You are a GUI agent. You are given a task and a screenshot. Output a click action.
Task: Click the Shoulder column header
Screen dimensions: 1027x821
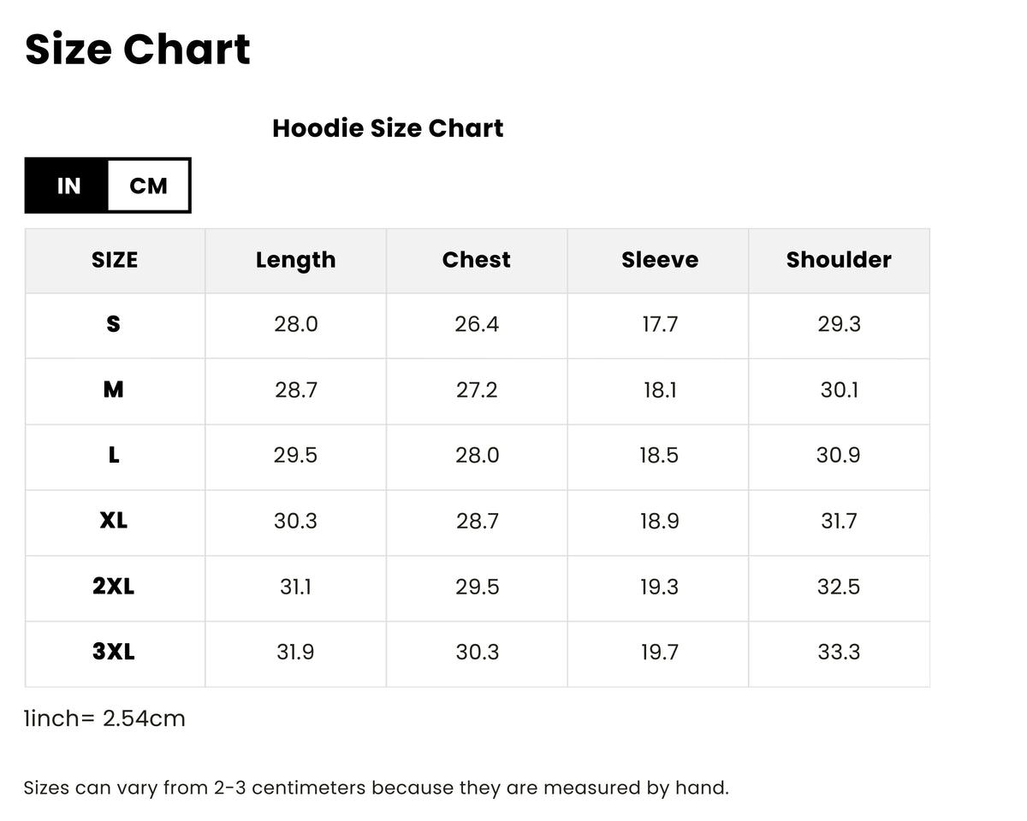point(839,260)
